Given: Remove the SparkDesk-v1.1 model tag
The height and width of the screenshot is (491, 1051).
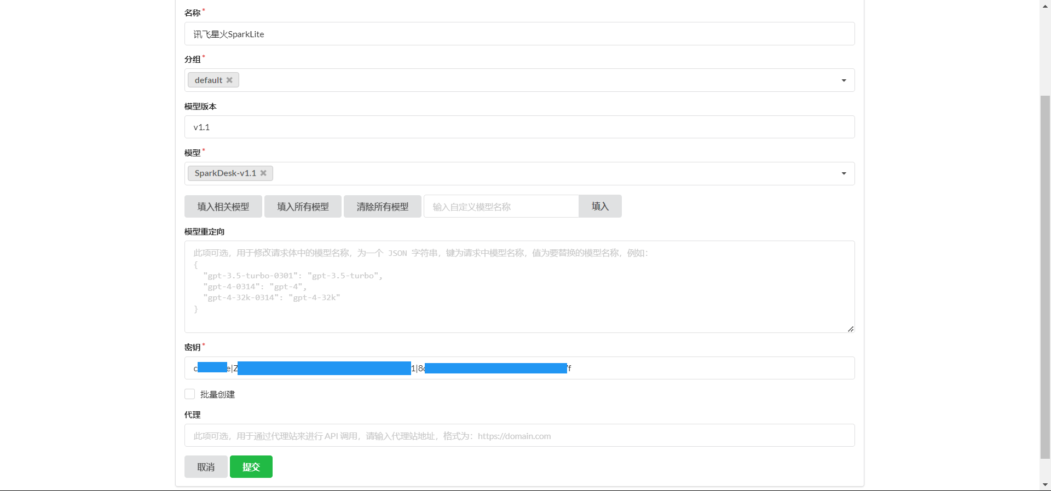Looking at the screenshot, I should click(263, 173).
